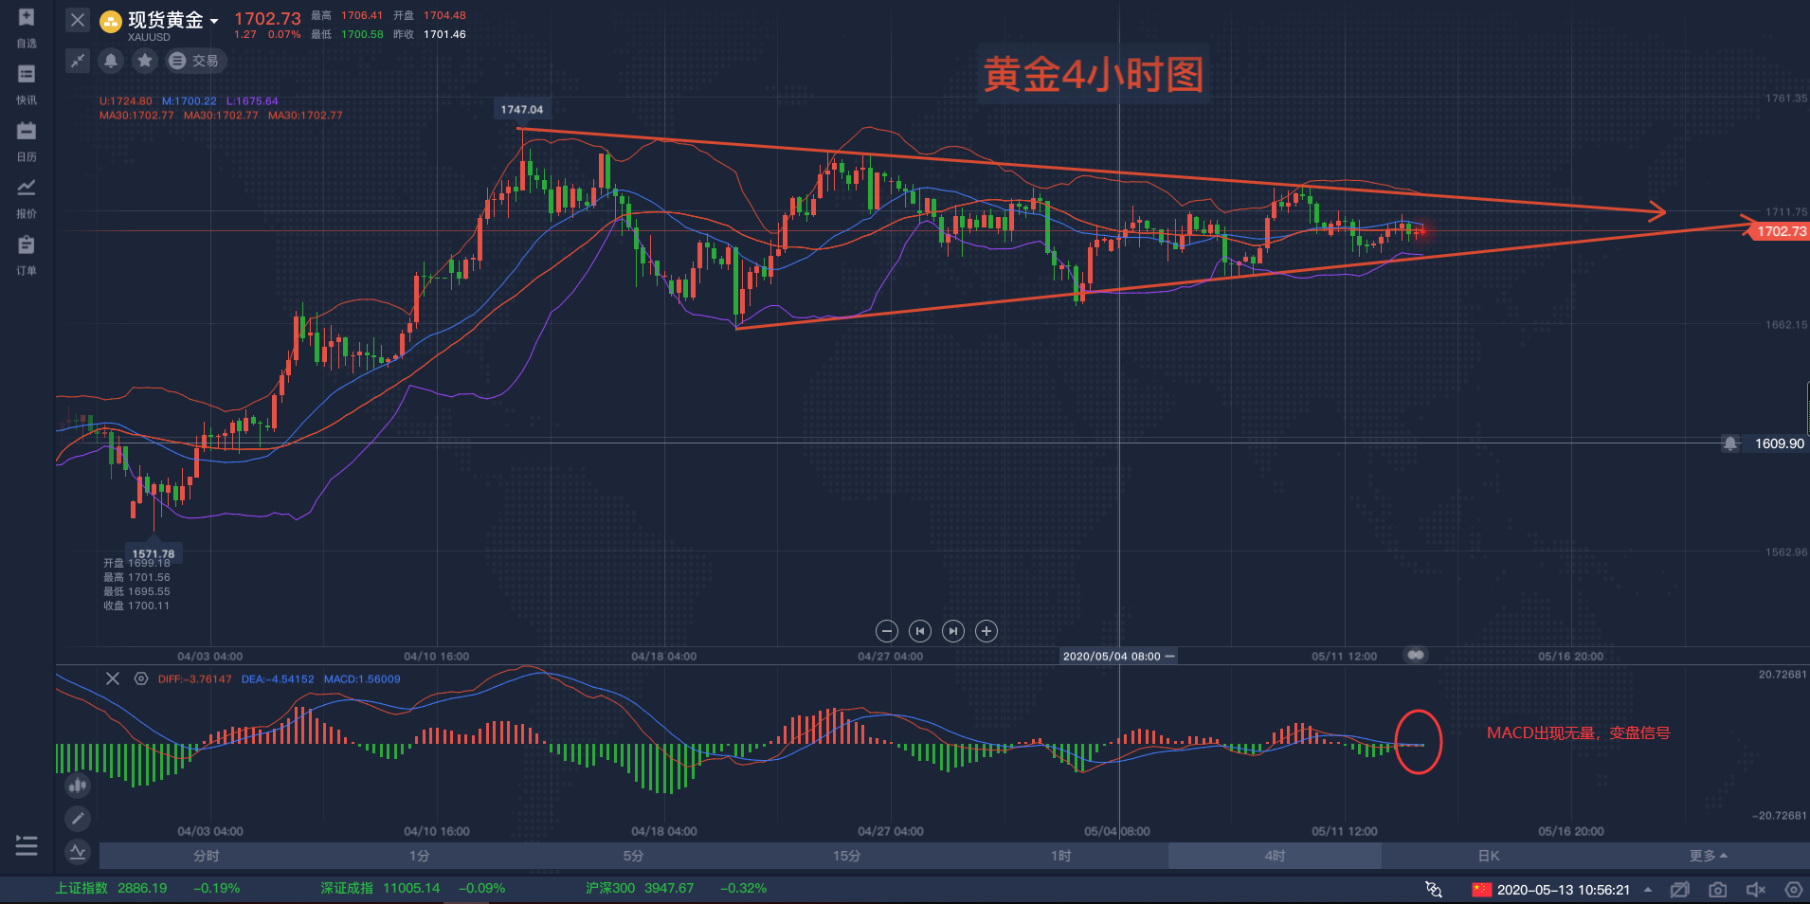Click the MACD:1.56009 indicator value
Screen dimensions: 1810x904
[362, 679]
